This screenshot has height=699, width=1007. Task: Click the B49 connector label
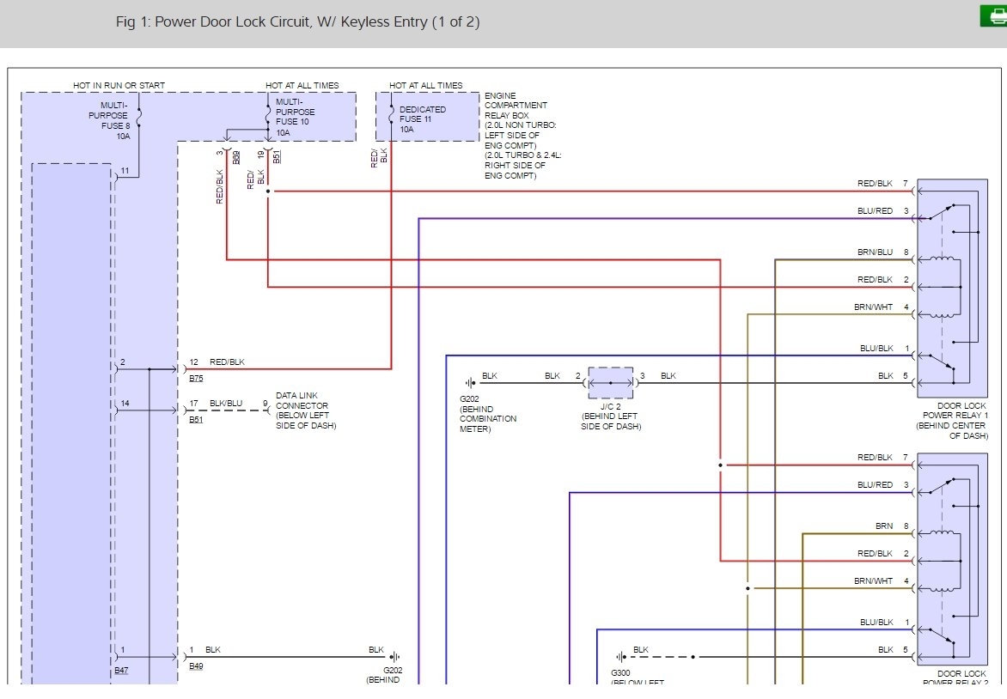(x=196, y=666)
